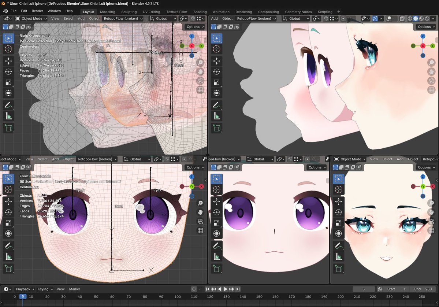Open Marker menu in timeline
Screen dimensions: 439x307
(74, 289)
